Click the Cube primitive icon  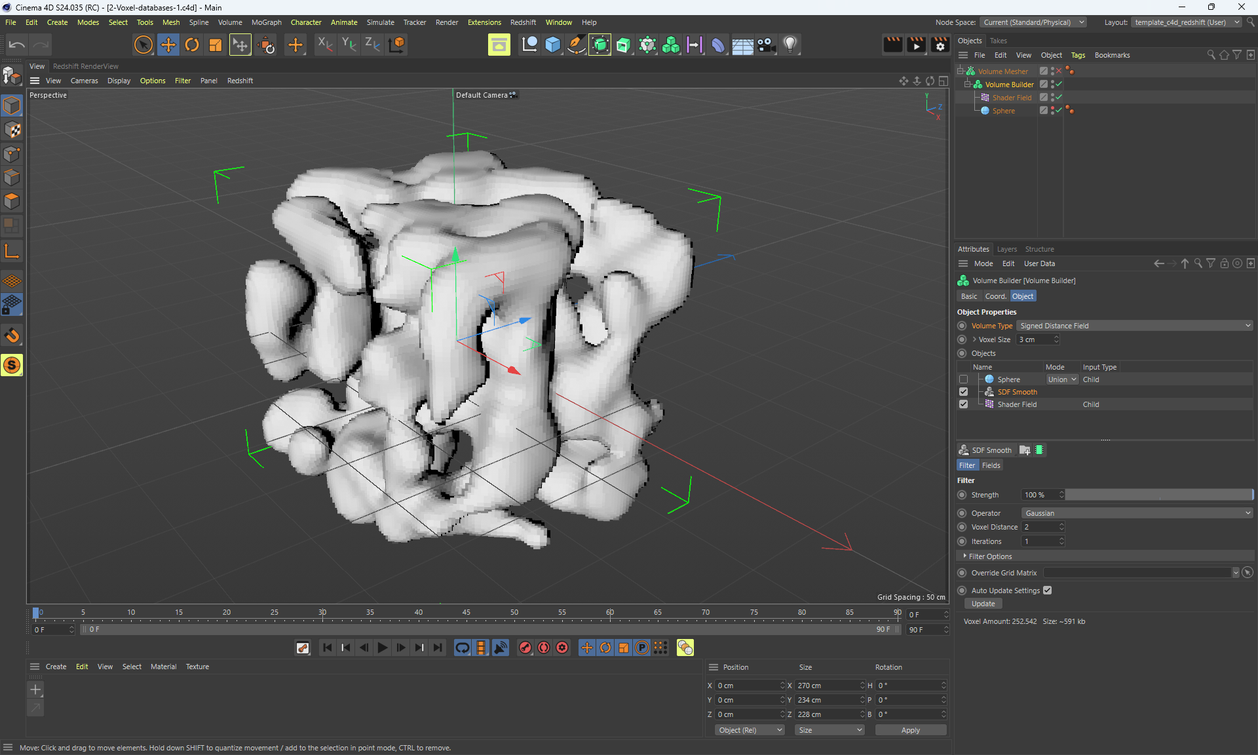(x=552, y=45)
